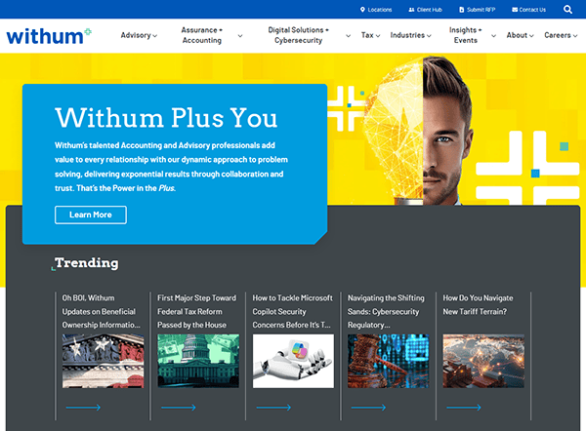Expand the Careers chevron
The image size is (586, 431).
click(575, 36)
